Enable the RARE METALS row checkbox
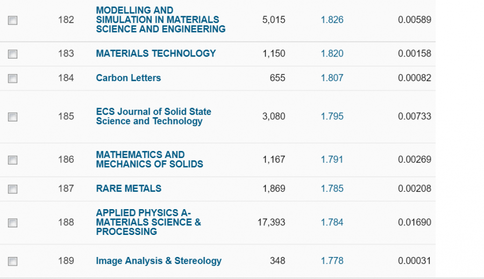The height and width of the screenshot is (279, 484). pyautogui.click(x=13, y=189)
